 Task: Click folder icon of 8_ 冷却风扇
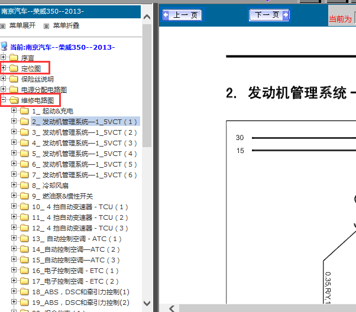(x=24, y=186)
